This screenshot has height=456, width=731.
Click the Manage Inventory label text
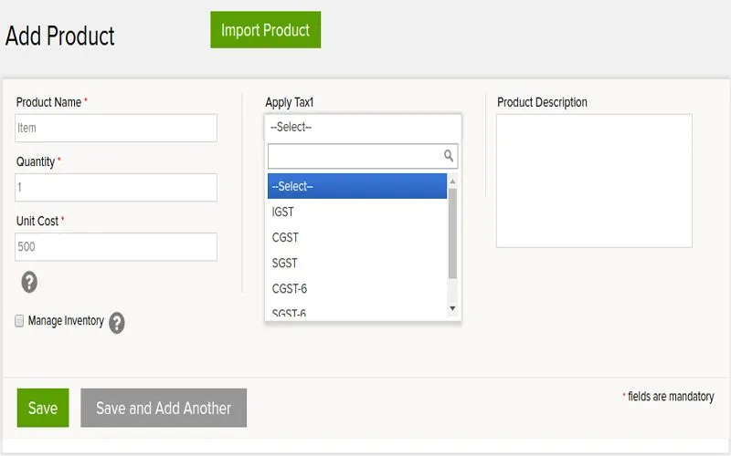tap(66, 321)
